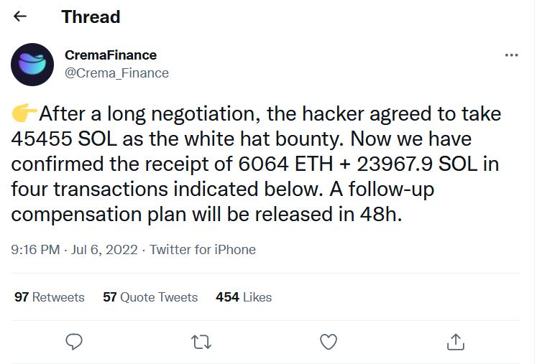Like the tweet with the heart icon
This screenshot has height=364, width=537.
tap(328, 342)
